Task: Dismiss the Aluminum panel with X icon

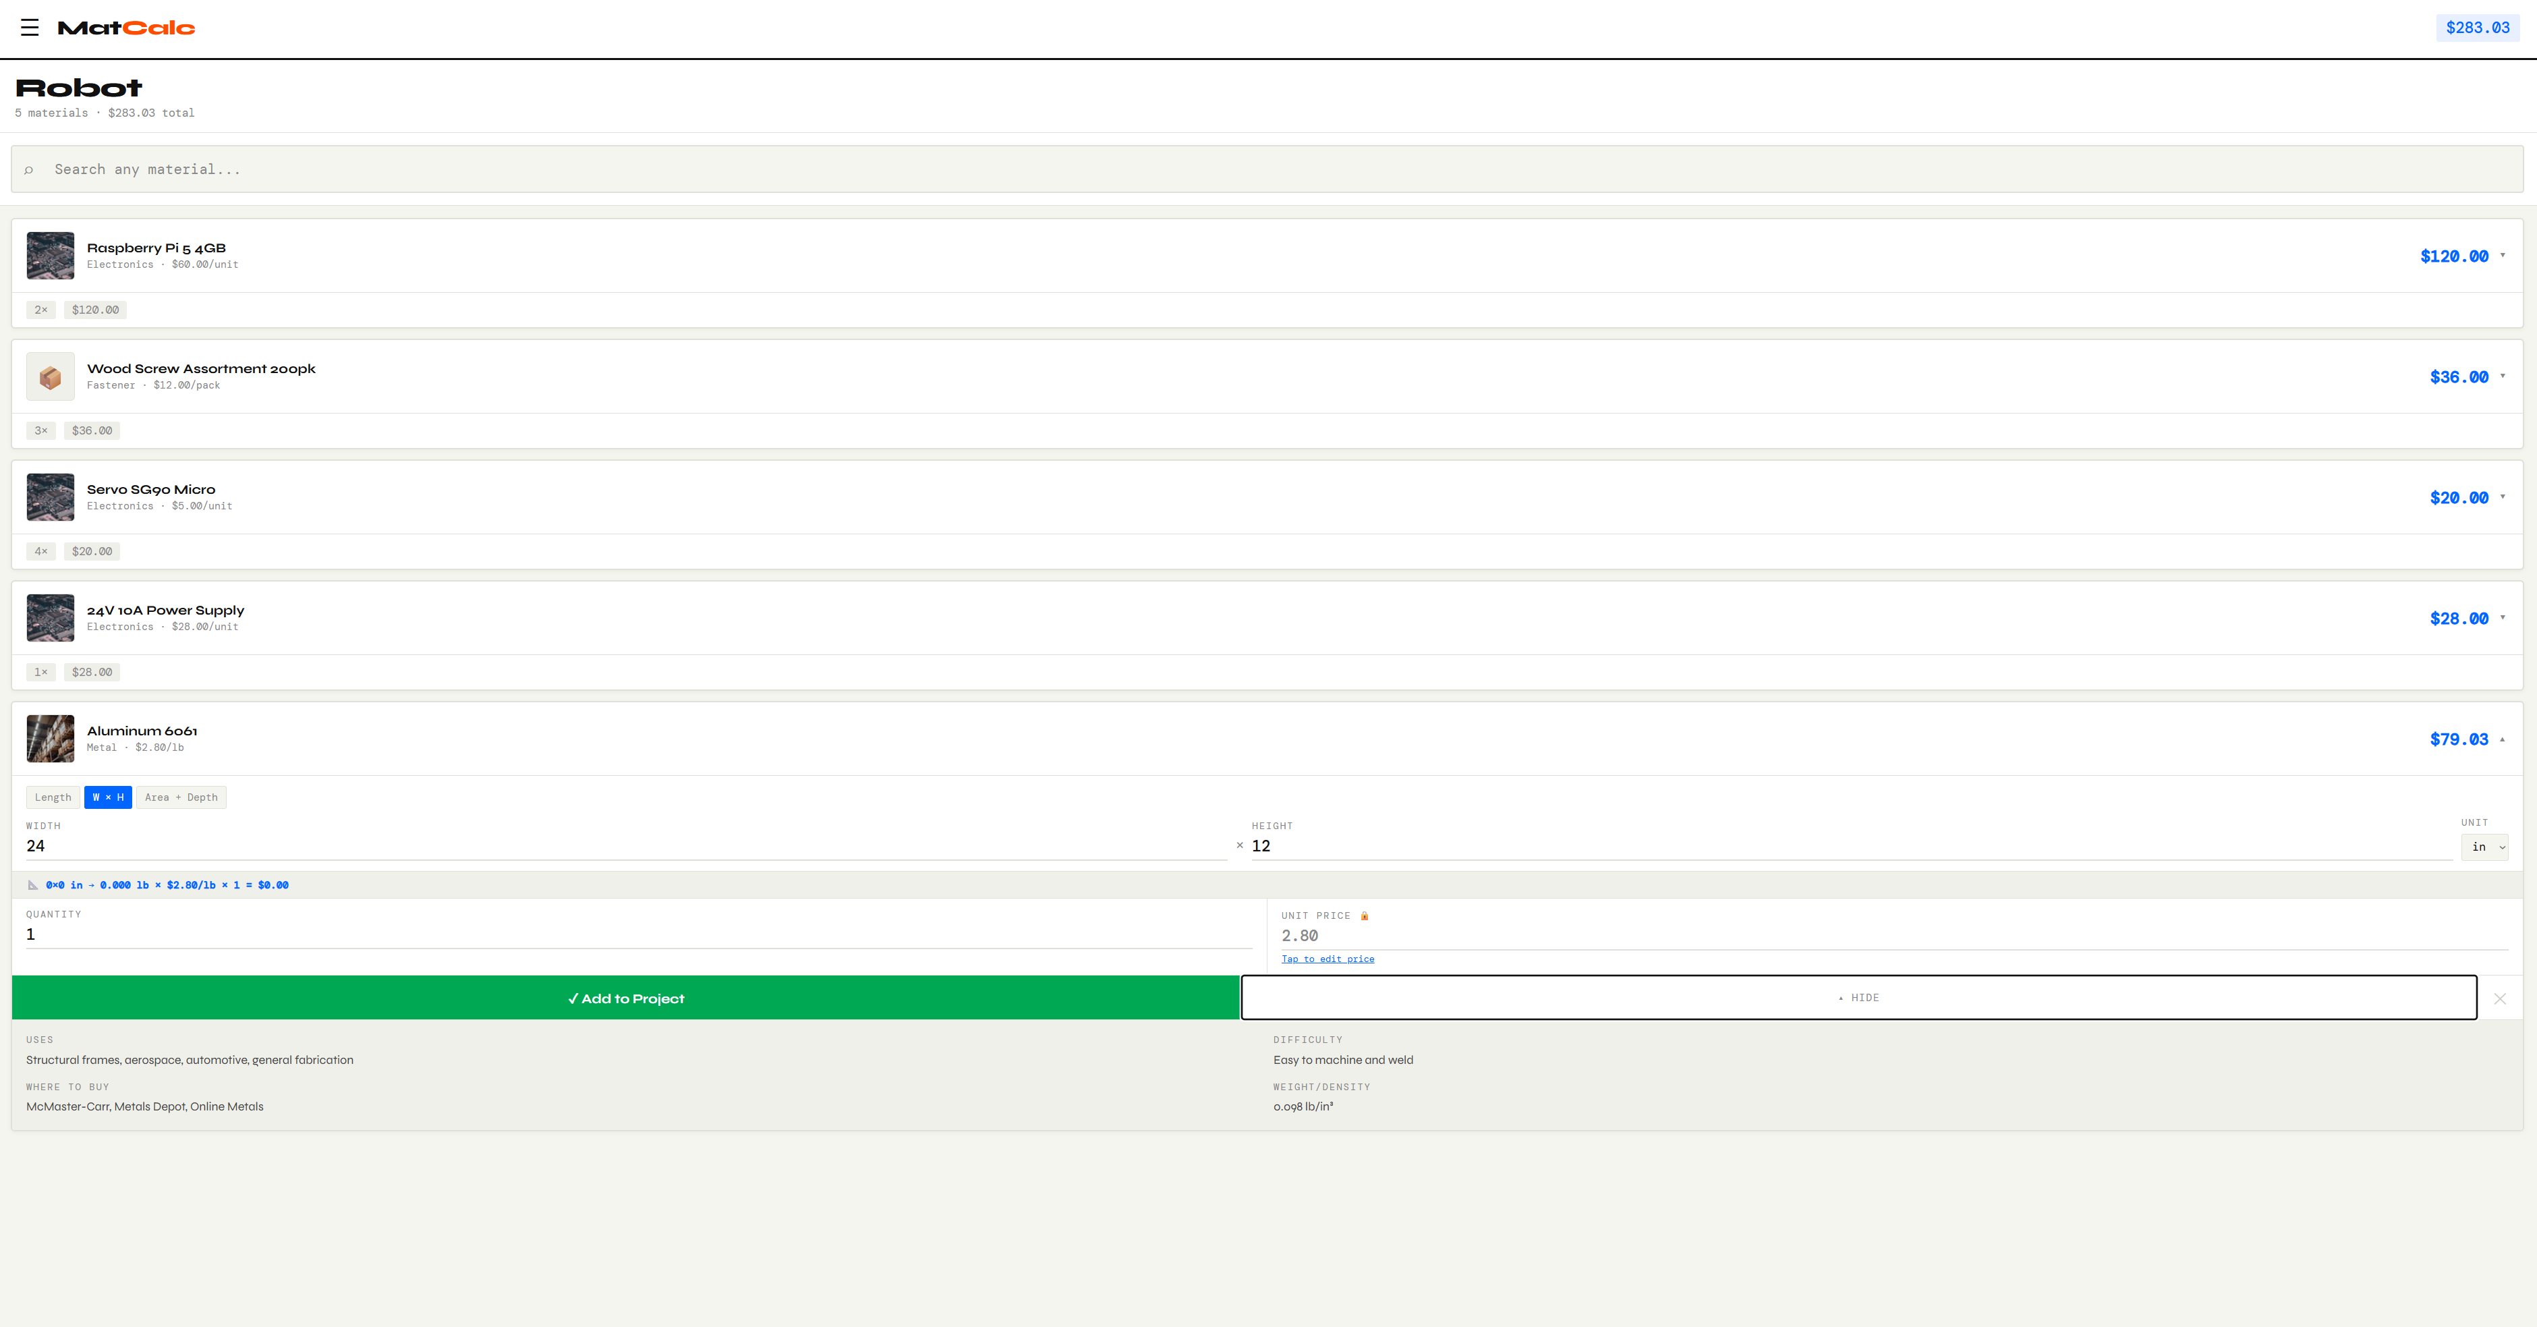Action: coord(2500,999)
